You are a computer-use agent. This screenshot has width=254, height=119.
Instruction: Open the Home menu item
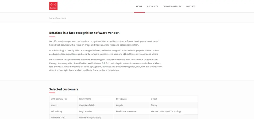(x=139, y=6)
